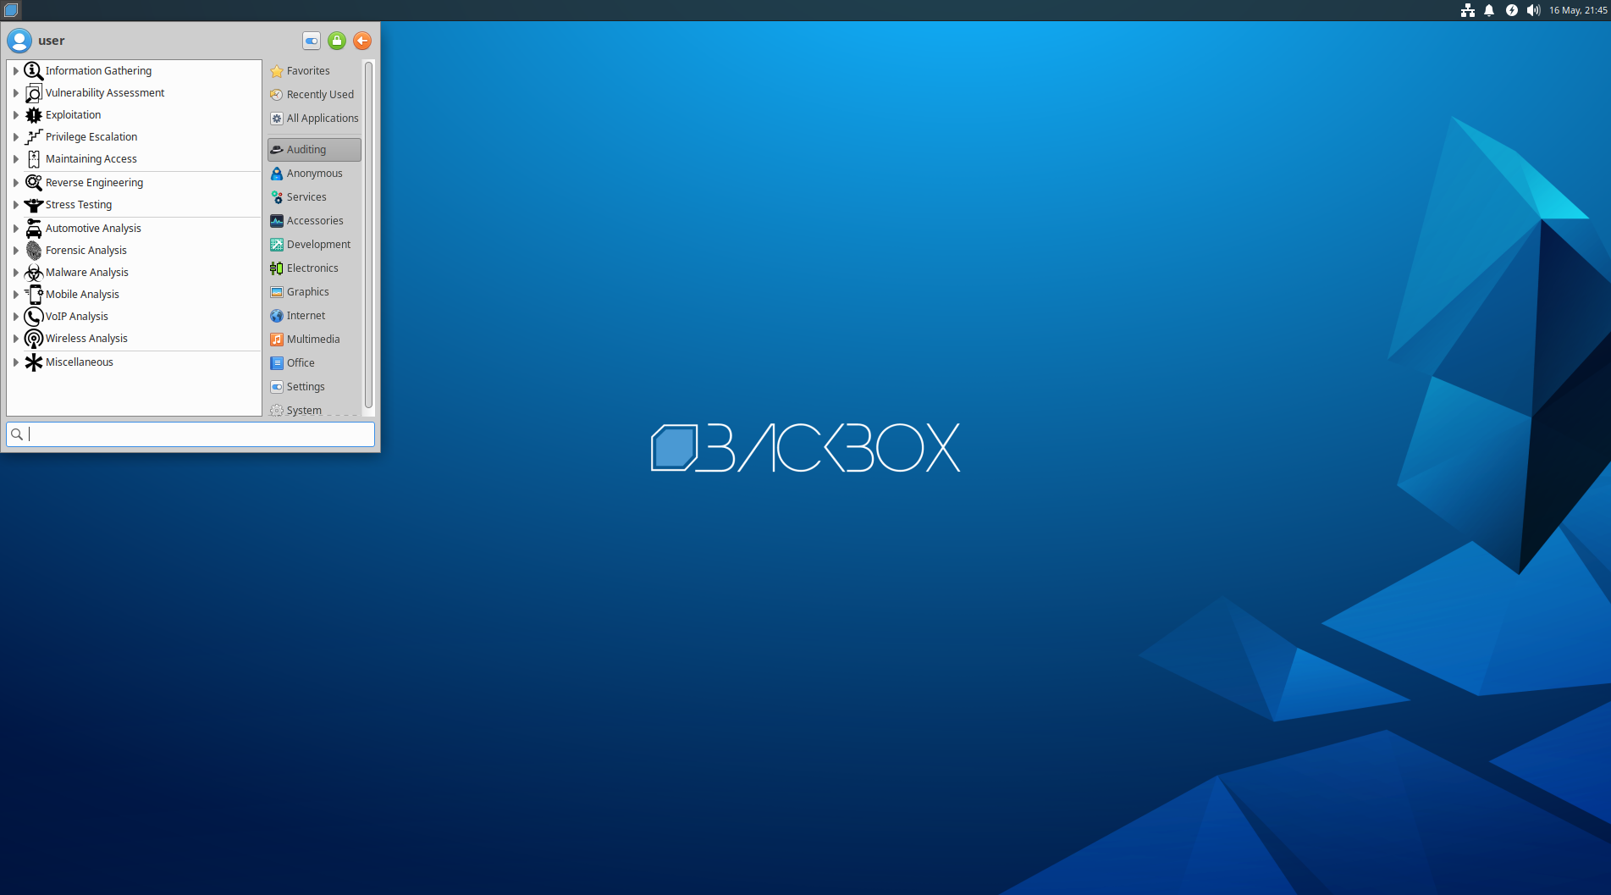Select the Recently Used category
This screenshot has height=895, width=1611.
point(314,95)
